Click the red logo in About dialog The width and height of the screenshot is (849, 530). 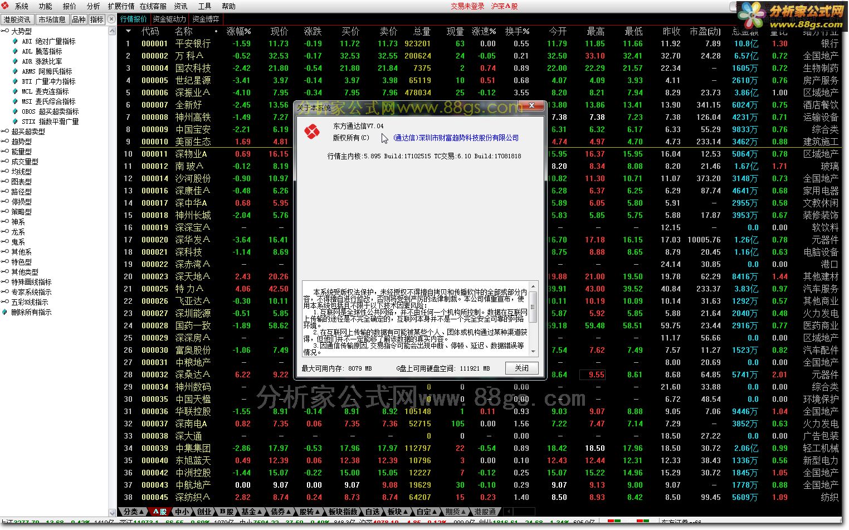312,132
